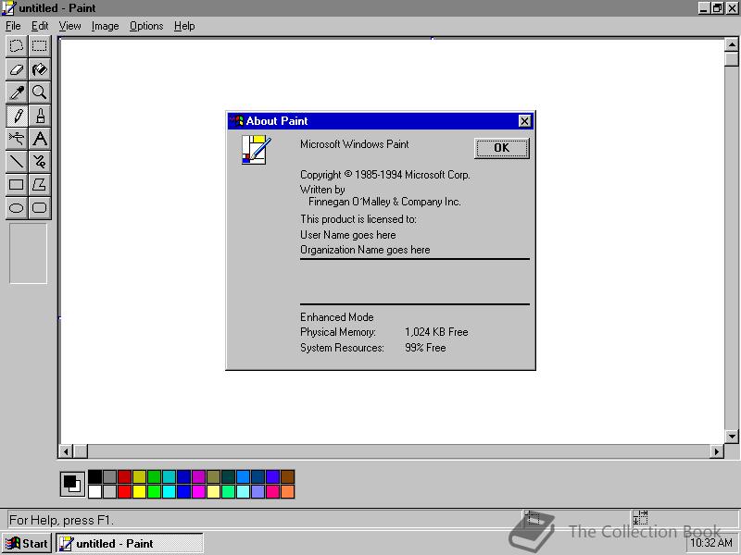741x555 pixels.
Task: Click the vertical scrollbar down arrow
Action: [x=732, y=437]
